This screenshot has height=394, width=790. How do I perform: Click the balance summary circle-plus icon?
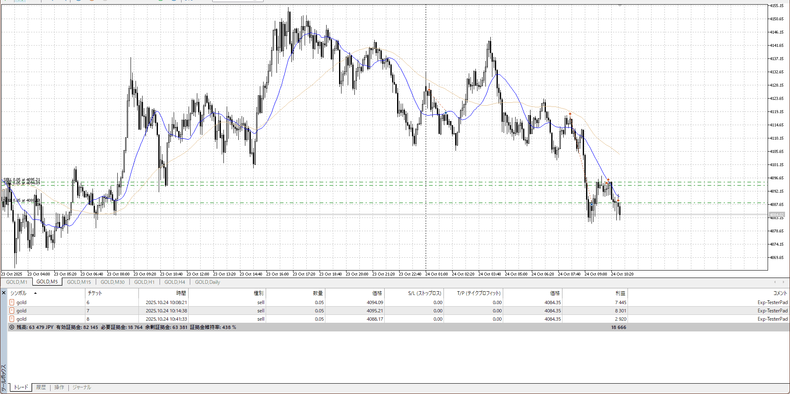click(12, 327)
